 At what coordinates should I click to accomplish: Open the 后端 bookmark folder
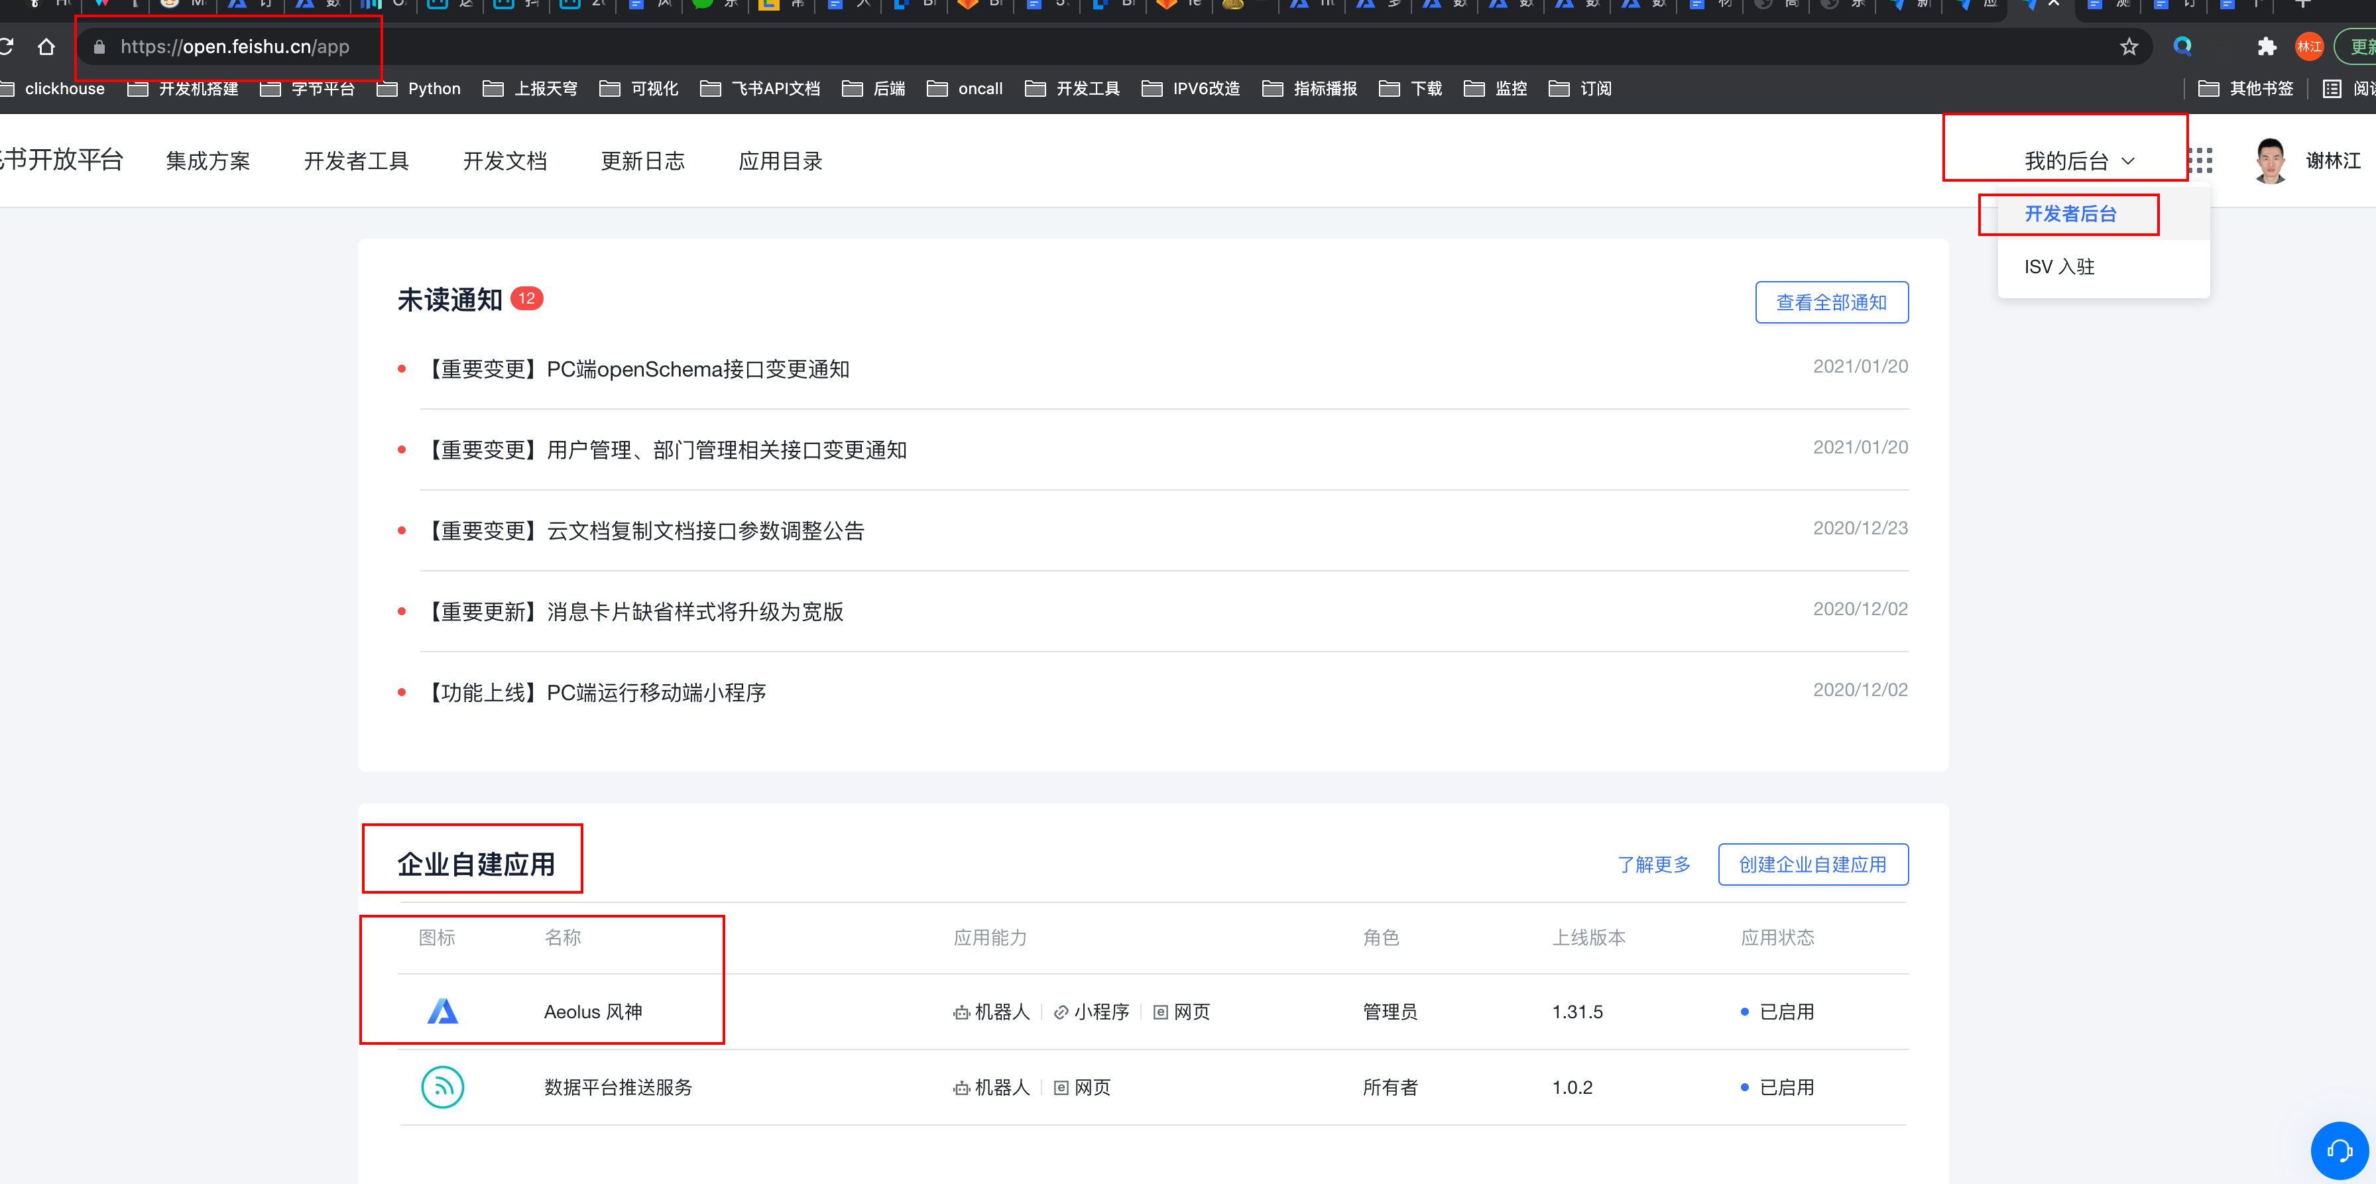pos(874,89)
